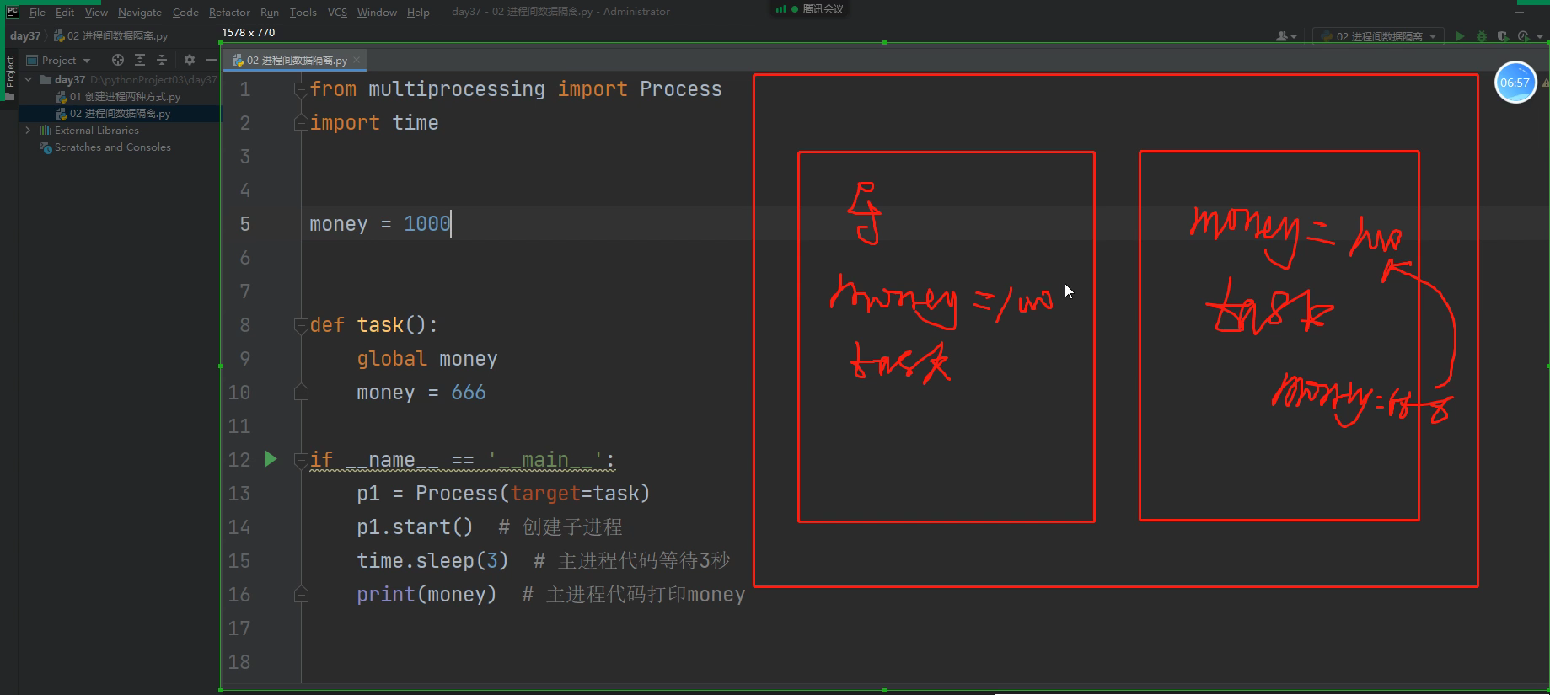Screen dimensions: 1550x695
Task: Open the View menu
Action: (96, 12)
